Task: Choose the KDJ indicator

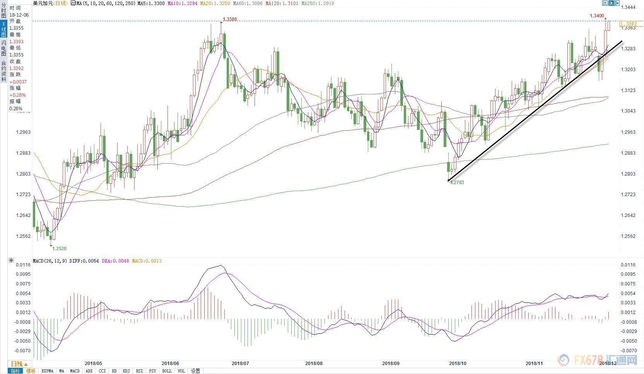Action: [x=126, y=371]
